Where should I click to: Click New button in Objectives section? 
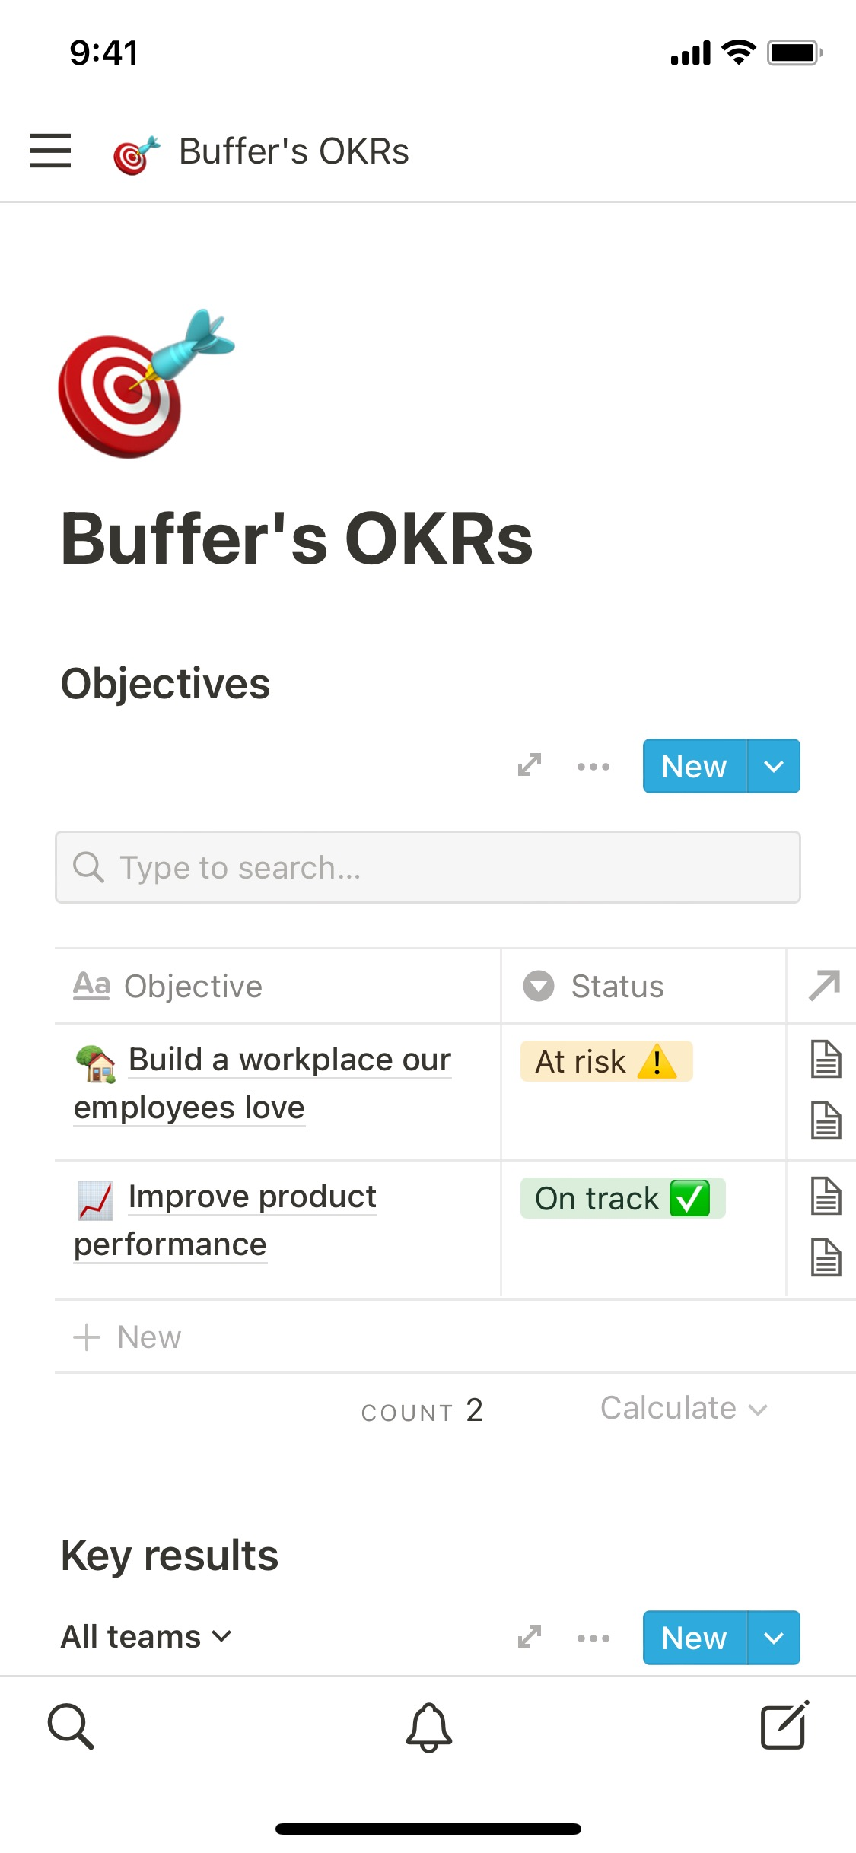point(694,767)
